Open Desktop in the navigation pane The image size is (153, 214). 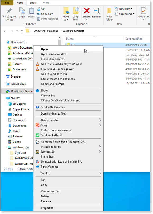[x=17, y=115]
